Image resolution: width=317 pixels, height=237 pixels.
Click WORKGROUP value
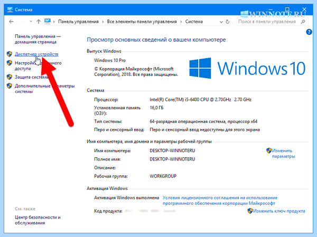point(163,176)
